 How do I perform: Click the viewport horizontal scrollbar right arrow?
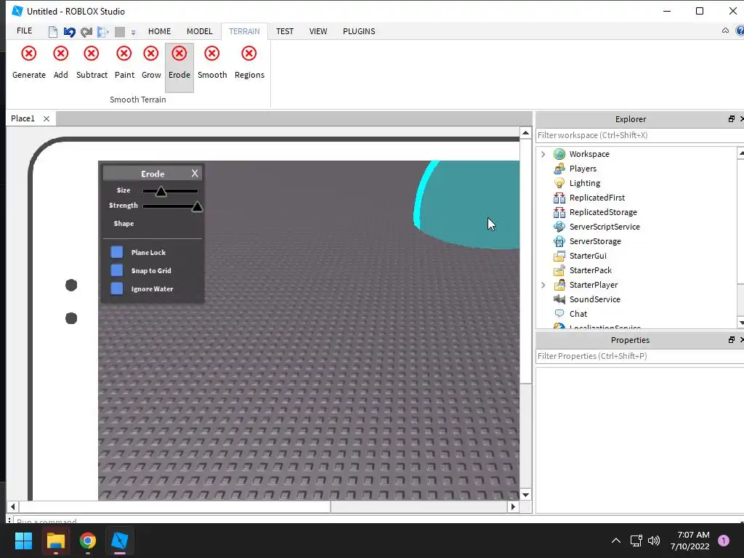(x=513, y=506)
